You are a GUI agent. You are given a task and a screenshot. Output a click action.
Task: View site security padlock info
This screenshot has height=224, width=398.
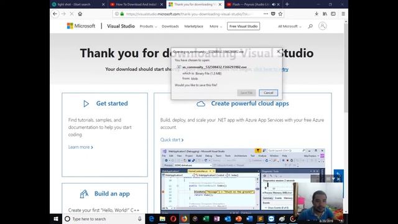(122, 14)
